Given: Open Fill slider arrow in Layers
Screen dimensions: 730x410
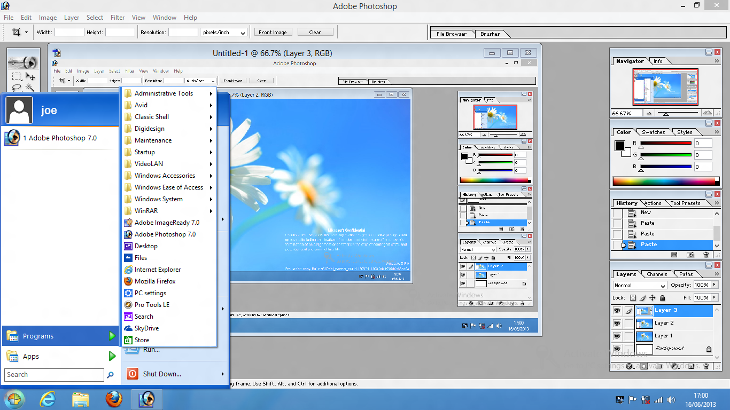Looking at the screenshot, I should point(715,298).
